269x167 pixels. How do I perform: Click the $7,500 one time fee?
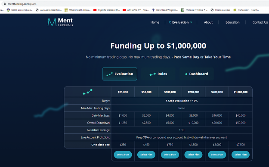(241, 145)
